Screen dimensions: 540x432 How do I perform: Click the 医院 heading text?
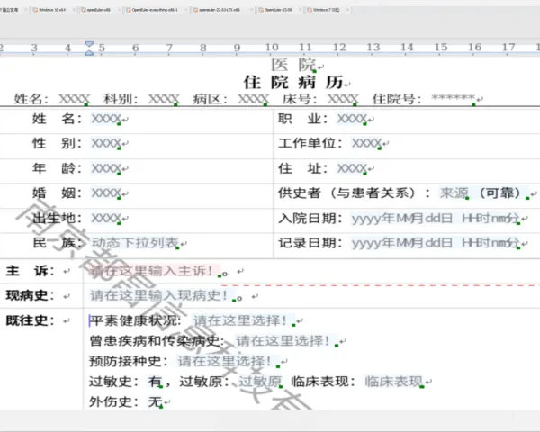(293, 65)
